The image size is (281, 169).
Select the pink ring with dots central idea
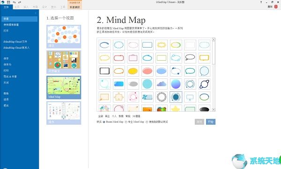click(x=133, y=97)
